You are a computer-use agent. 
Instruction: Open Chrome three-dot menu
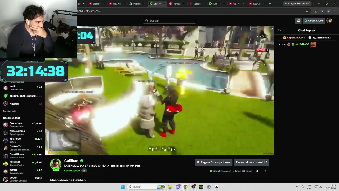coord(335,11)
